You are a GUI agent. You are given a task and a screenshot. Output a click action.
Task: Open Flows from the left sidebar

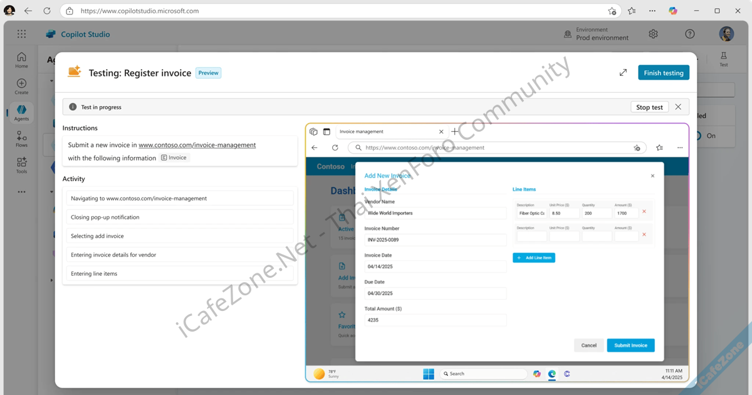[21, 140]
